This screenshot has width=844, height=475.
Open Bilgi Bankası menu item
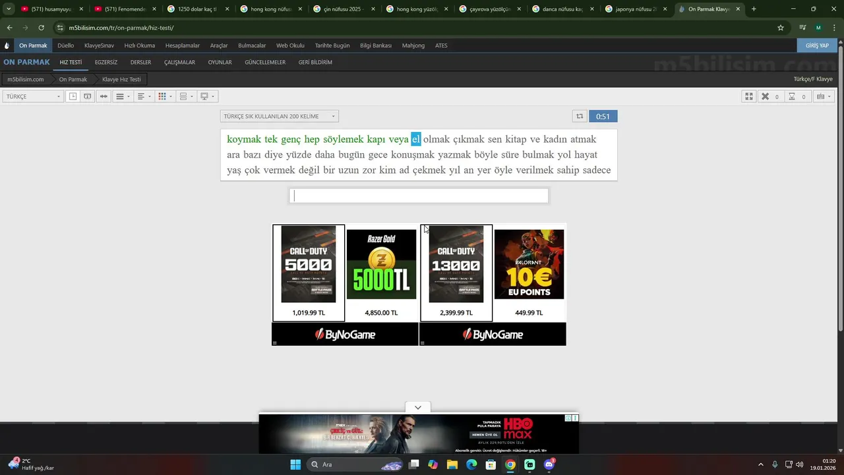376,46
